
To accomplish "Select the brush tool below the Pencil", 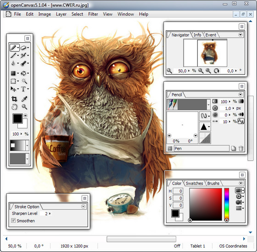I will pyautogui.click(x=13, y=55).
